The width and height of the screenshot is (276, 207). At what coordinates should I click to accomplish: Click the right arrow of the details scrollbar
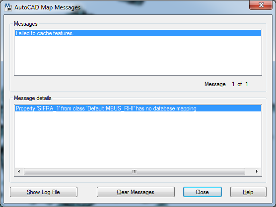point(257,171)
